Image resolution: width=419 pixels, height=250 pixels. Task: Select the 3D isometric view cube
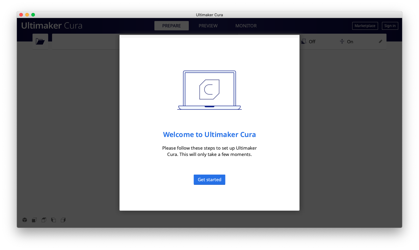pyautogui.click(x=25, y=220)
